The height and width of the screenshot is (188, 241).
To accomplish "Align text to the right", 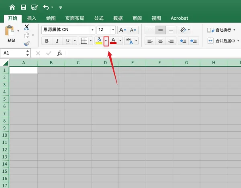I will 171,41.
